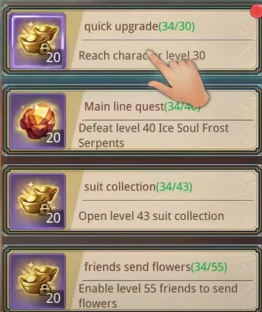Open the quick upgrade quest title
This screenshot has height=312, width=262.
pos(121,27)
